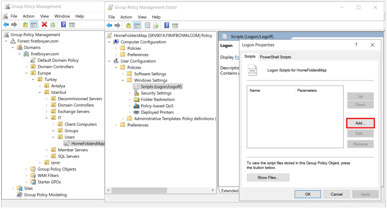Viewport: 387px width, 209px height.
Task: Select Folder Redirection node
Action: [x=158, y=100]
